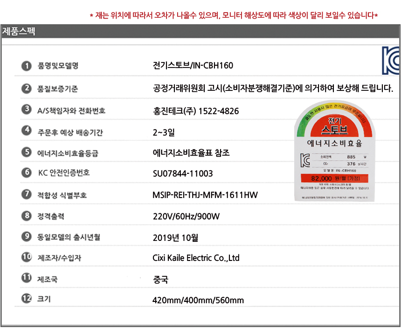Click the 에너지소비효율표 참조 text

coord(191,153)
